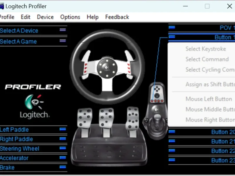This screenshot has height=176, width=235.
Task: Click the Button 23 label
Action: click(x=223, y=160)
